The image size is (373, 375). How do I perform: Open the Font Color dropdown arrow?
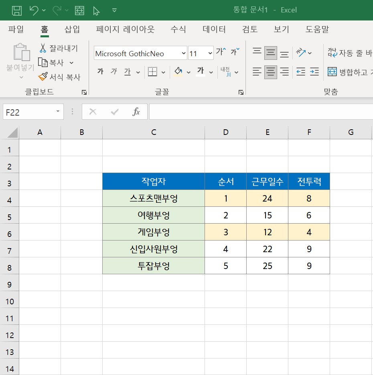point(211,72)
